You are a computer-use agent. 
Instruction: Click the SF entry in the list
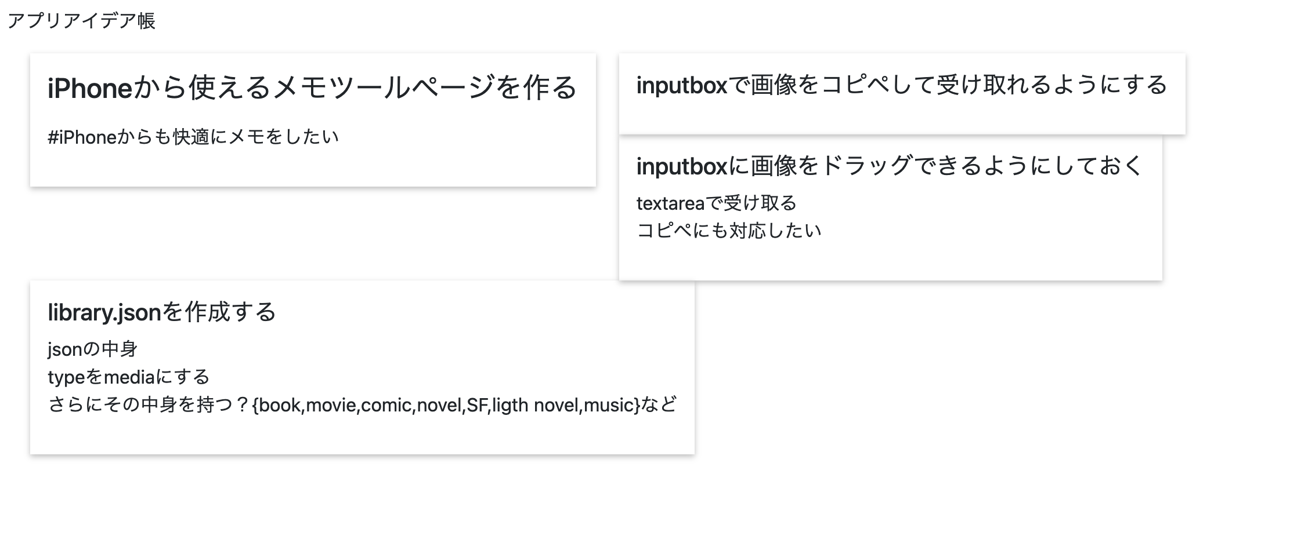[477, 405]
